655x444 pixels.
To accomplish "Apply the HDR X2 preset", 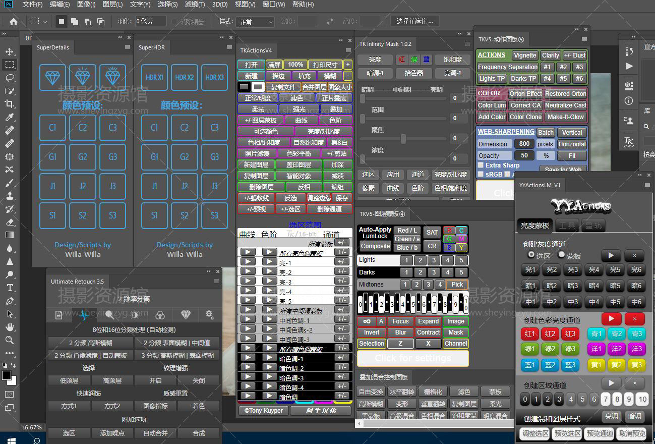I will 184,77.
